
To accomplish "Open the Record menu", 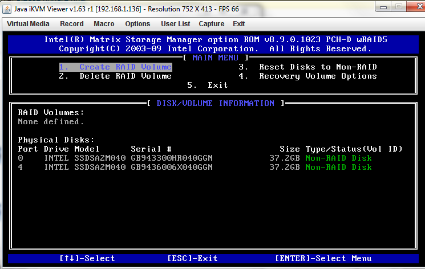I will [72, 24].
